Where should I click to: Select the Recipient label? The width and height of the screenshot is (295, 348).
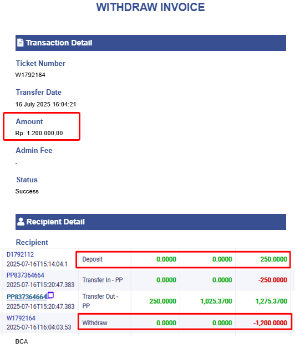(x=32, y=242)
